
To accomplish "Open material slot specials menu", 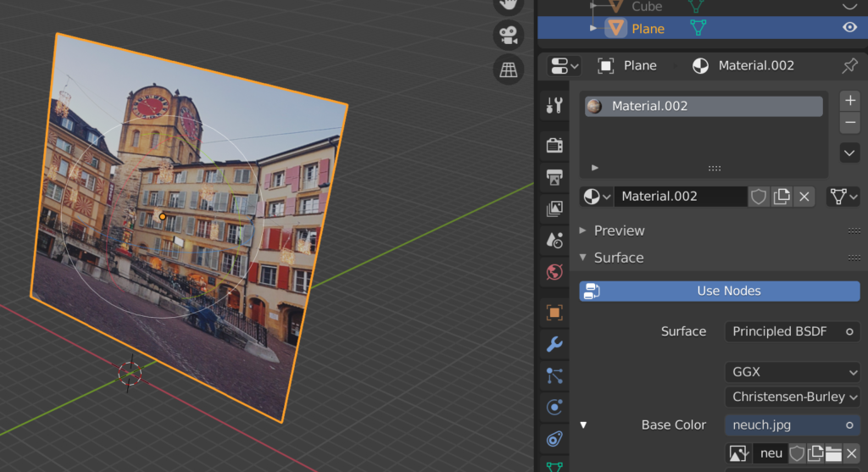I will pyautogui.click(x=849, y=153).
